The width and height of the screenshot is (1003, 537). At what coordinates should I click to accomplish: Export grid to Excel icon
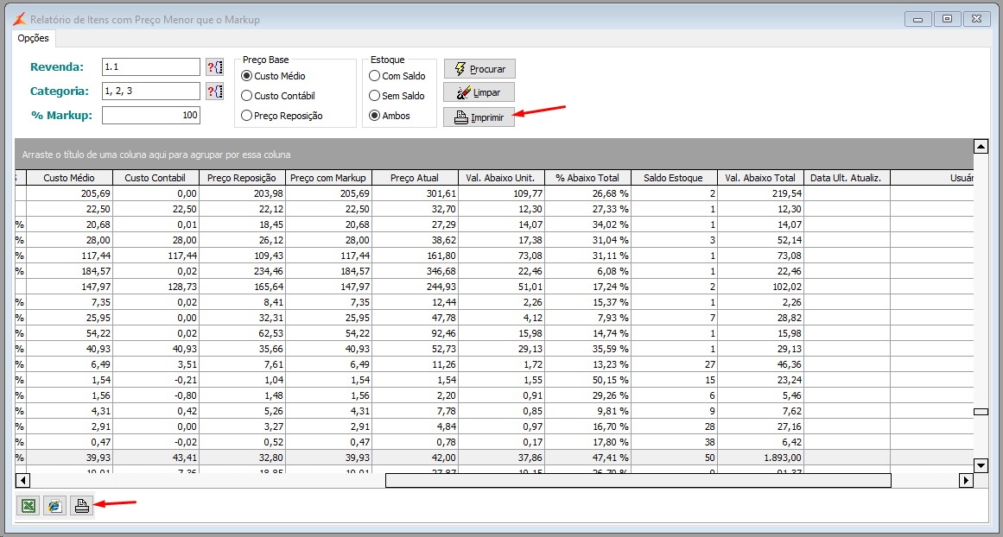pos(29,506)
